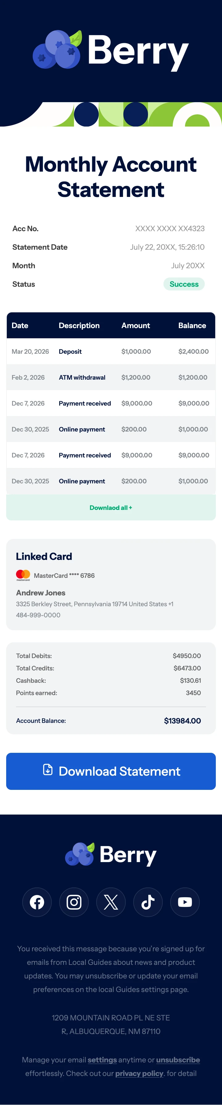Open the email settings link
222x1105 pixels.
pyautogui.click(x=102, y=1060)
